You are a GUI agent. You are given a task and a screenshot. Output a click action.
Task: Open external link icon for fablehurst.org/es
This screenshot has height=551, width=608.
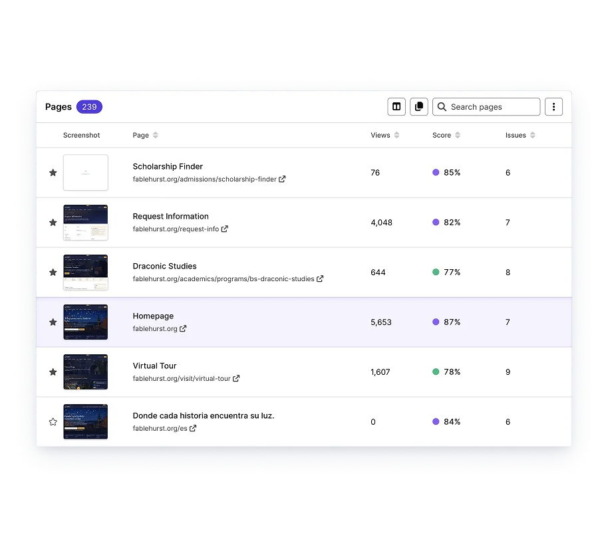(193, 428)
